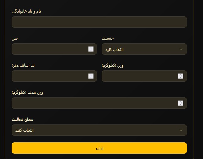Open the سطح فعالیت dropdown

pos(99,130)
